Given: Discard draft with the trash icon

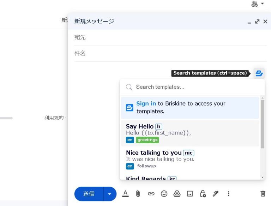Looking at the screenshot, I should pyautogui.click(x=263, y=194).
